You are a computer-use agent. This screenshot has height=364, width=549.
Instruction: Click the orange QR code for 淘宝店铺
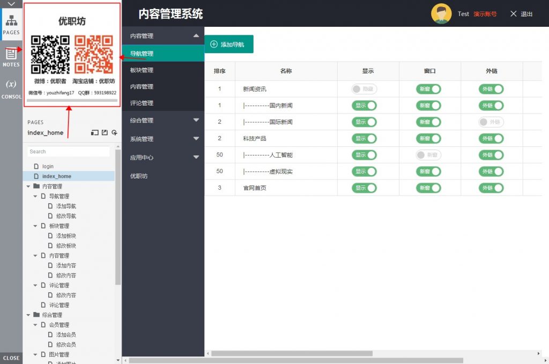click(x=93, y=55)
